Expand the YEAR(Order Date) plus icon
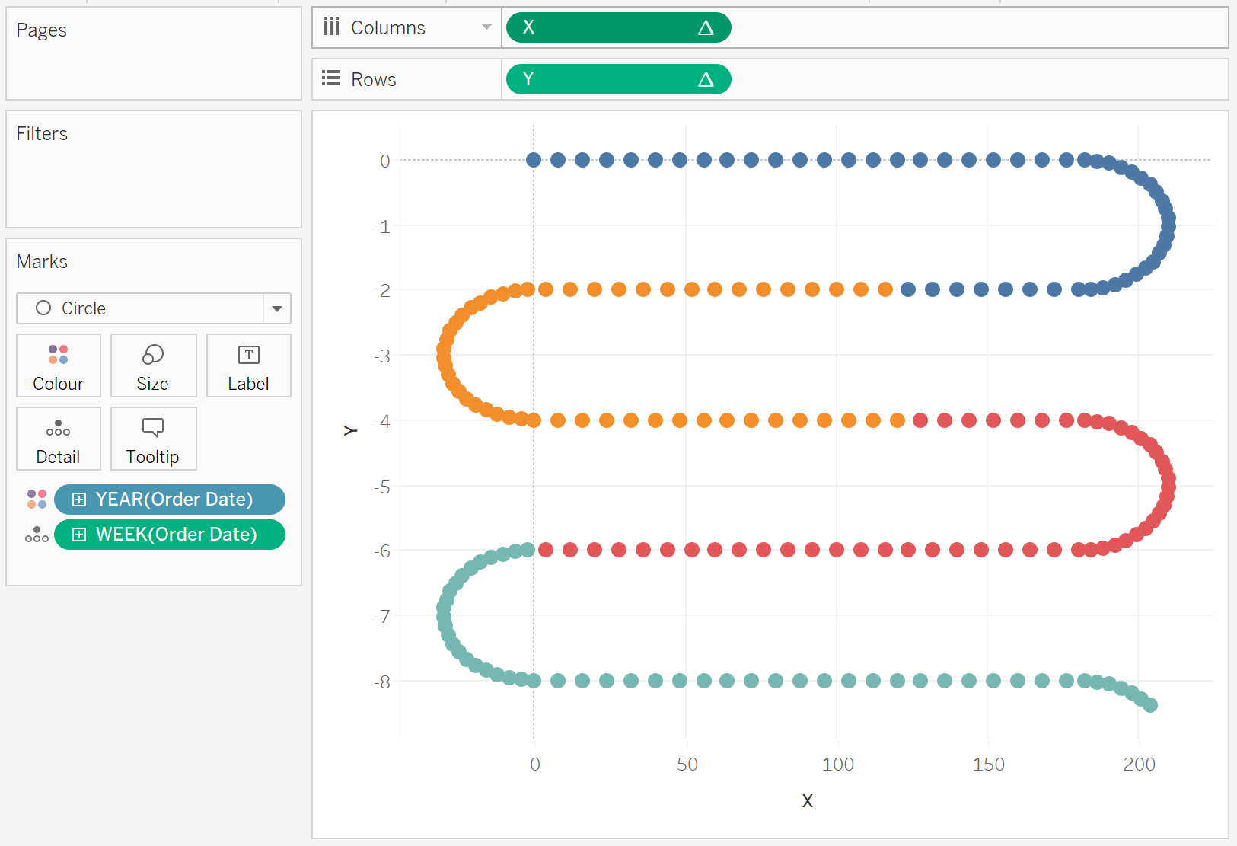1237x846 pixels. pos(79,500)
